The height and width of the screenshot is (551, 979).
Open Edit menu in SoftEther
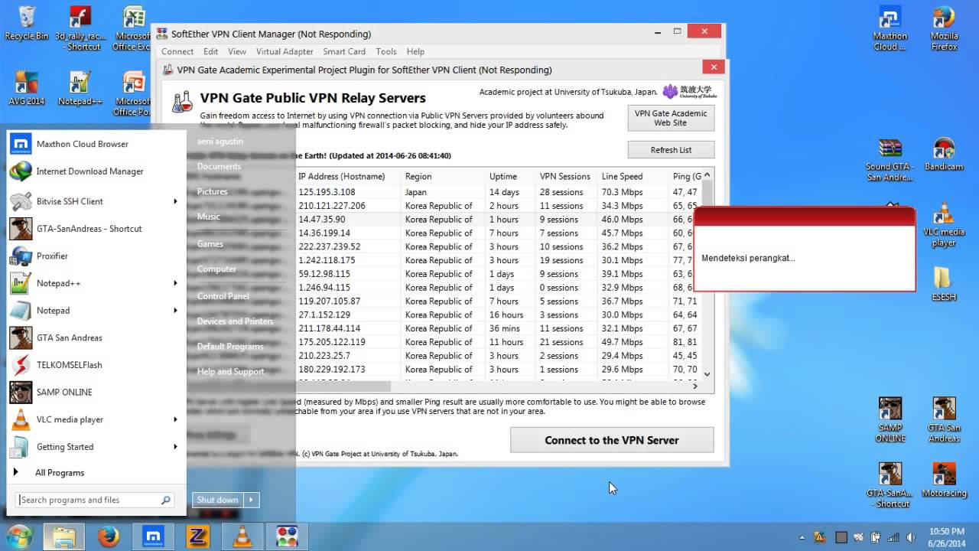pos(211,51)
